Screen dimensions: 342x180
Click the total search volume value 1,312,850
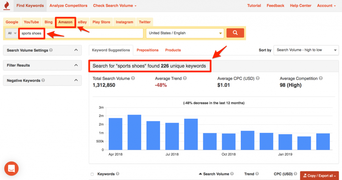click(x=104, y=85)
